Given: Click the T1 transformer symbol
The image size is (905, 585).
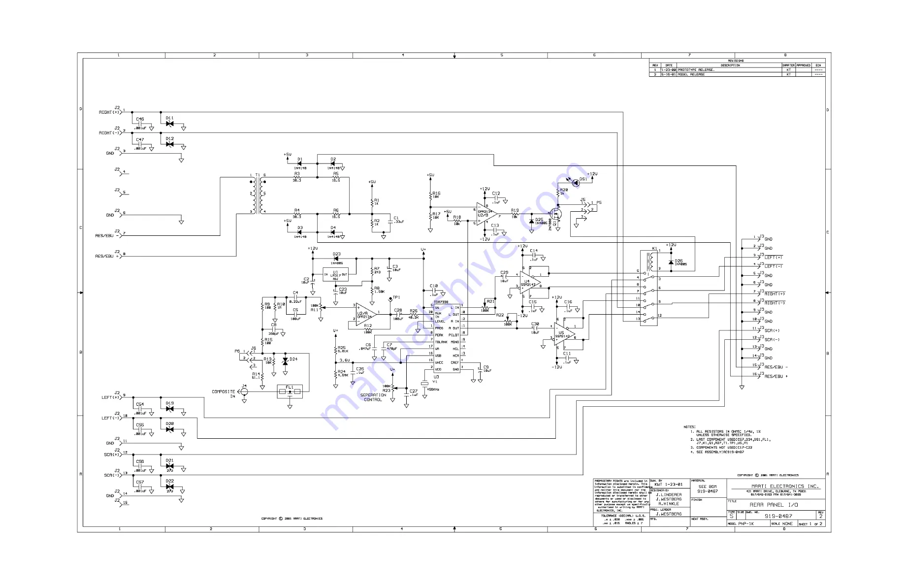Looking at the screenshot, I should point(259,195).
